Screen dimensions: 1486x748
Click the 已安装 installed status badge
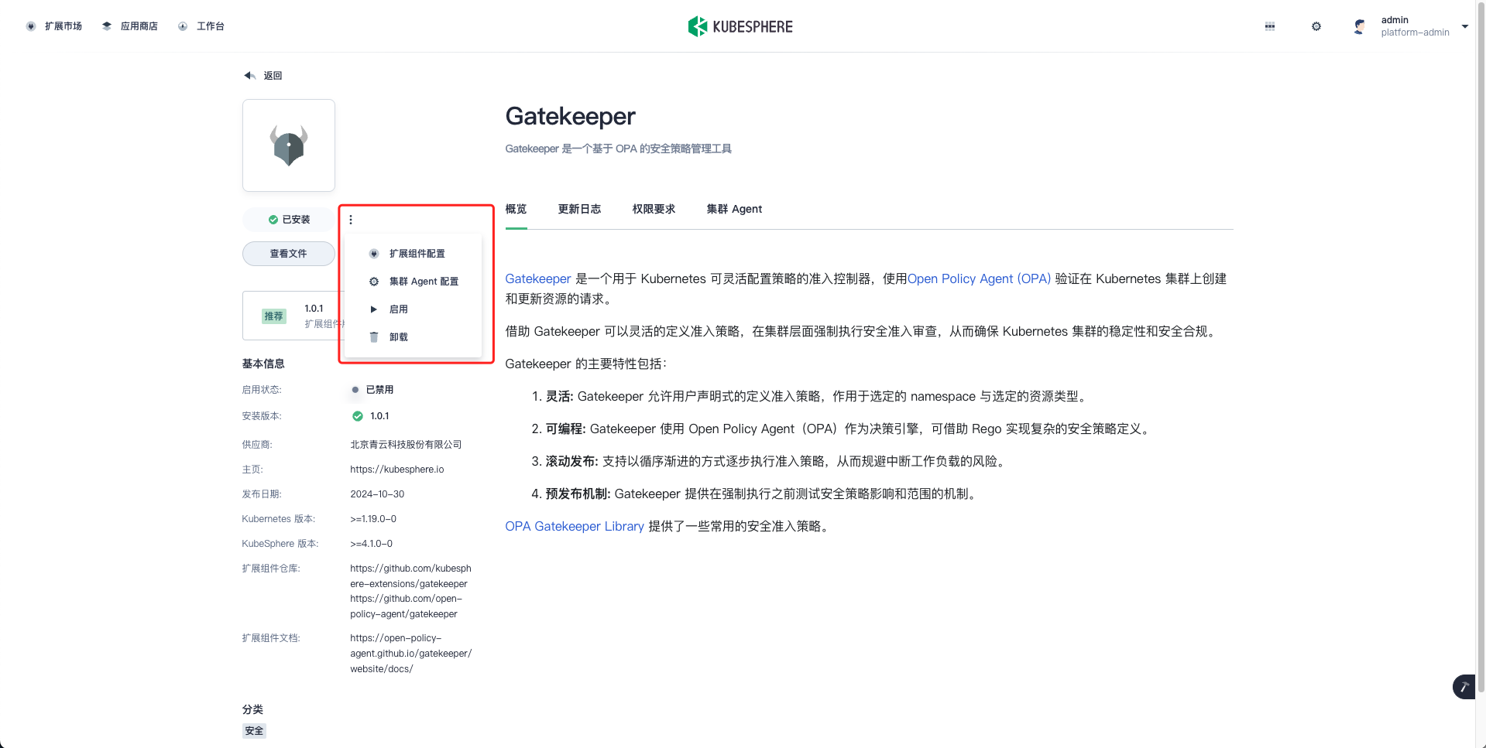click(x=289, y=220)
